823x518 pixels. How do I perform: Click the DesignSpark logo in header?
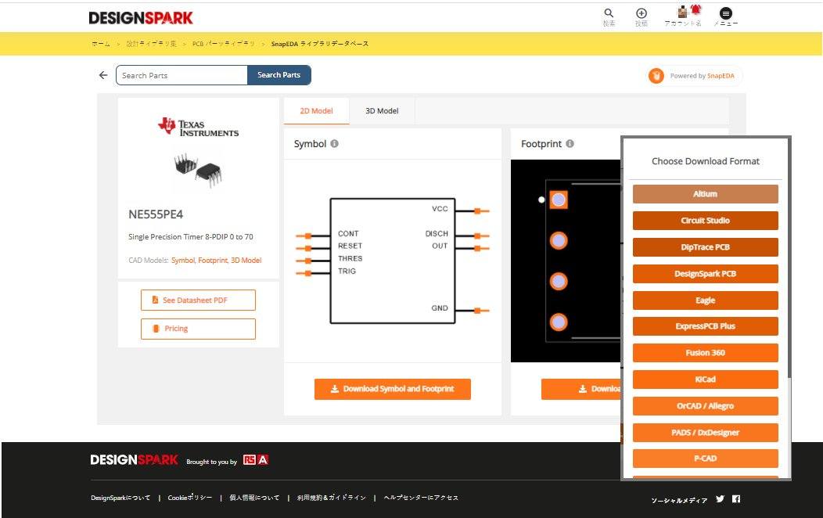point(141,18)
